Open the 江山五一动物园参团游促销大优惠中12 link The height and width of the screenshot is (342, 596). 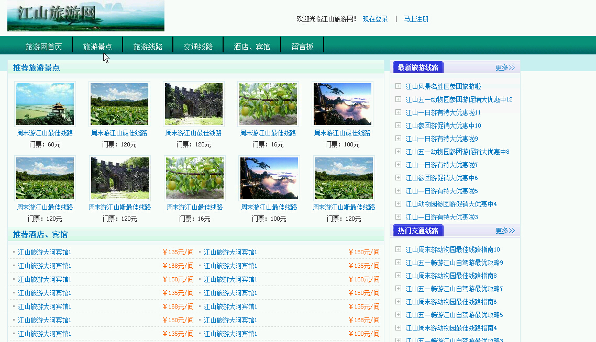point(459,99)
